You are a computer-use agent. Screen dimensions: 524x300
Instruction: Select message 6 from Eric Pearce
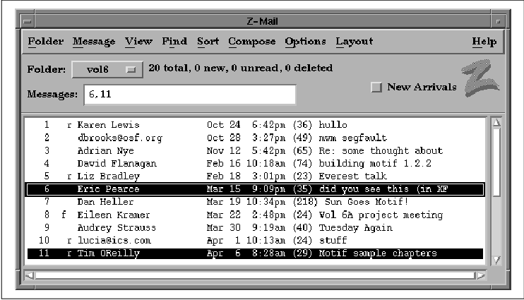click(254, 189)
